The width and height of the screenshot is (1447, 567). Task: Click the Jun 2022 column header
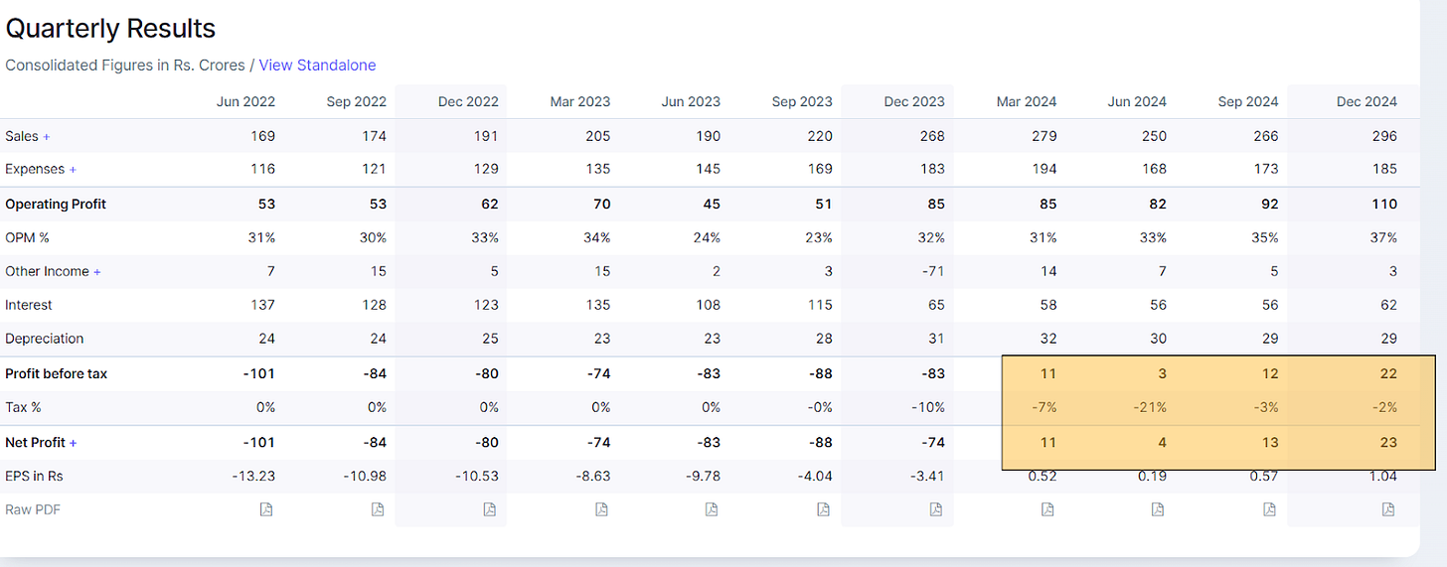click(245, 101)
